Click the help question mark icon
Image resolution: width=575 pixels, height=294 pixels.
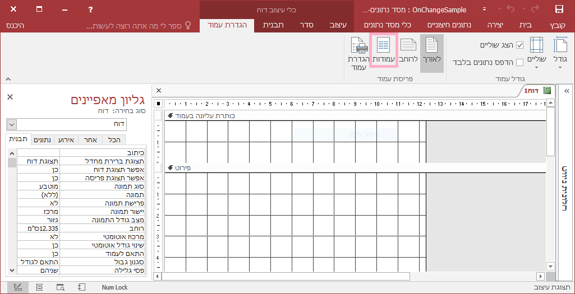90,10
